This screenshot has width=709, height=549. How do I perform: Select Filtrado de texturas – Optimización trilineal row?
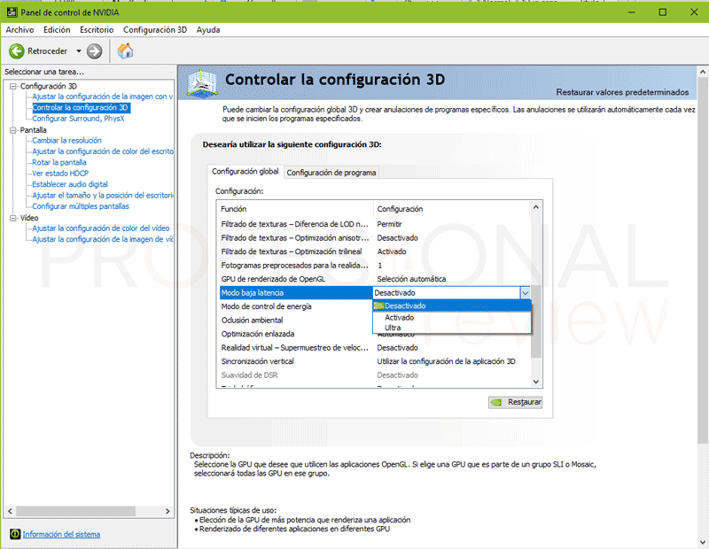[375, 251]
